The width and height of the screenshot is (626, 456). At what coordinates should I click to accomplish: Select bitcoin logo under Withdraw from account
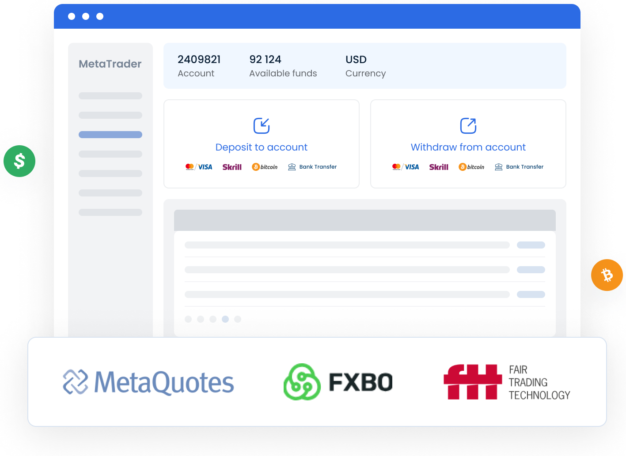pos(471,167)
